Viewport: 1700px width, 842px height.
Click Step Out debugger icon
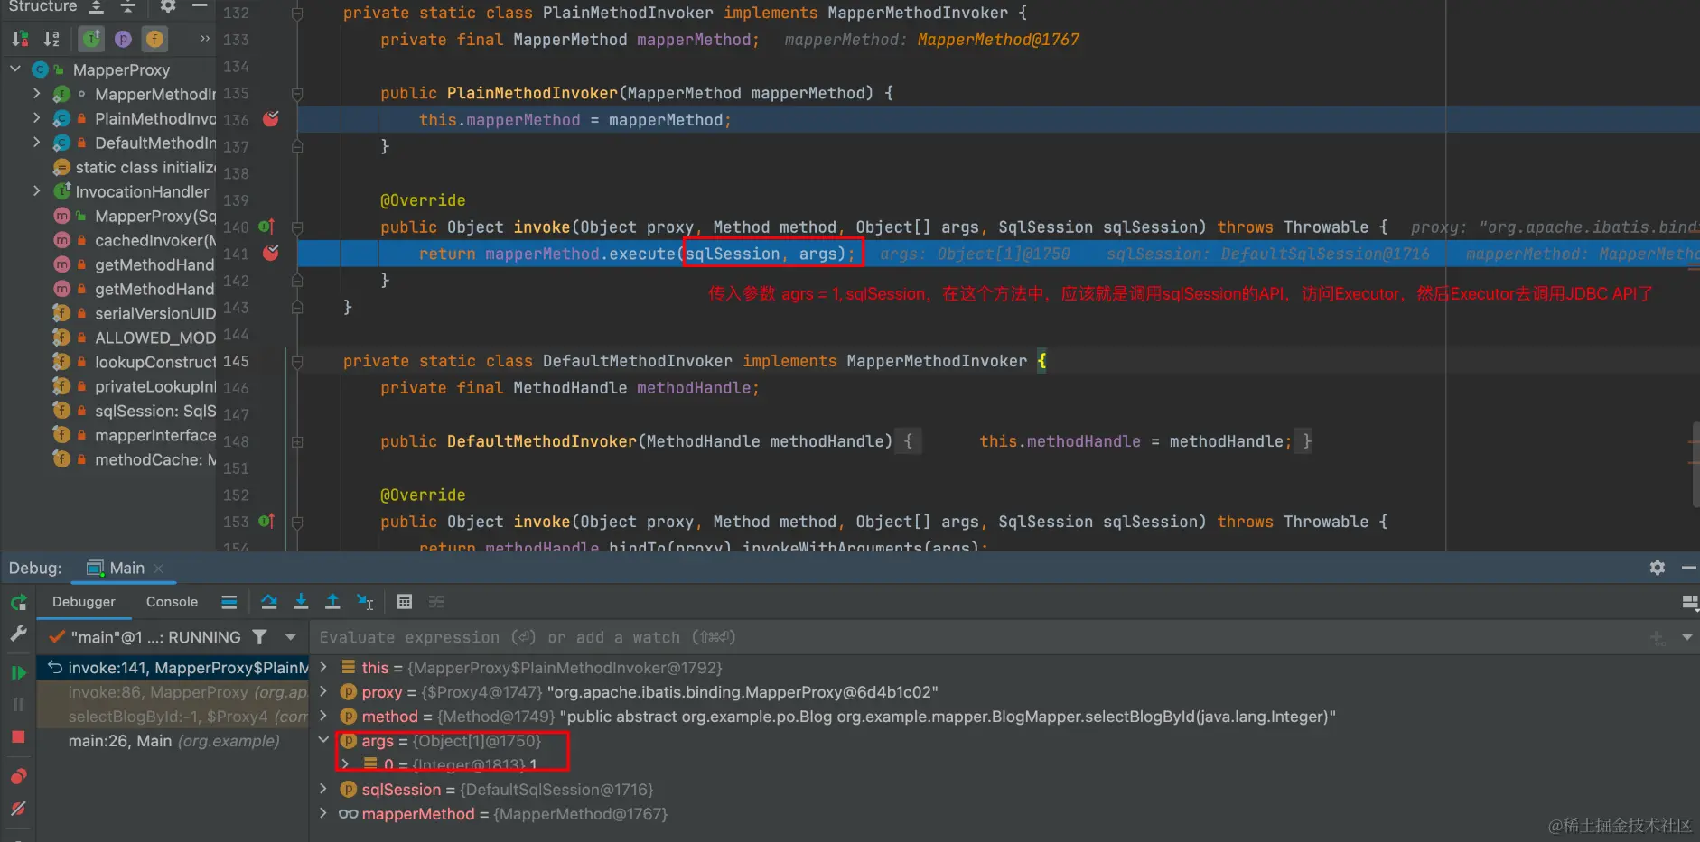pos(332,602)
